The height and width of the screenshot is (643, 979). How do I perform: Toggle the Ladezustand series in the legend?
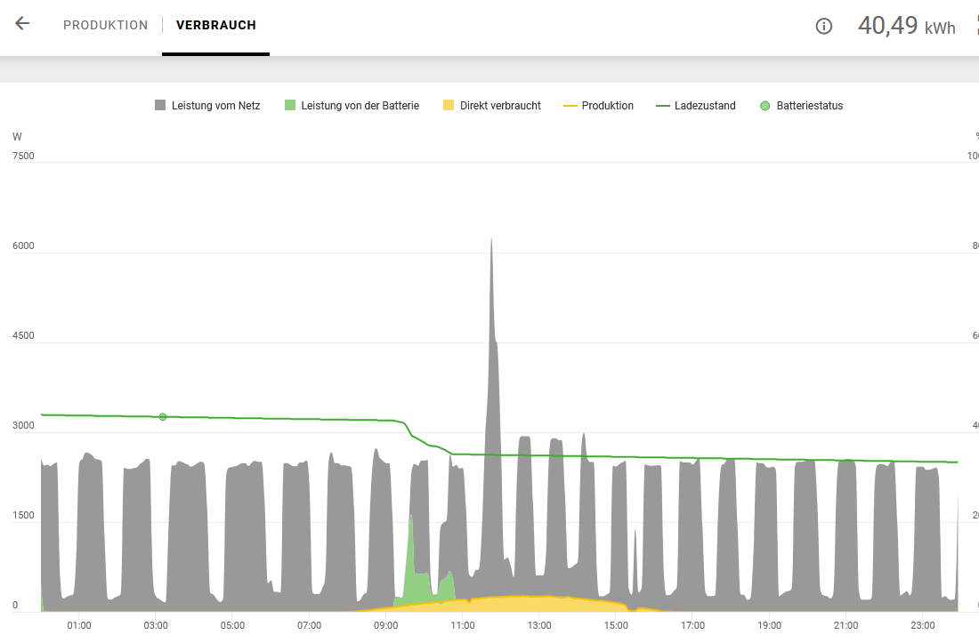(696, 106)
